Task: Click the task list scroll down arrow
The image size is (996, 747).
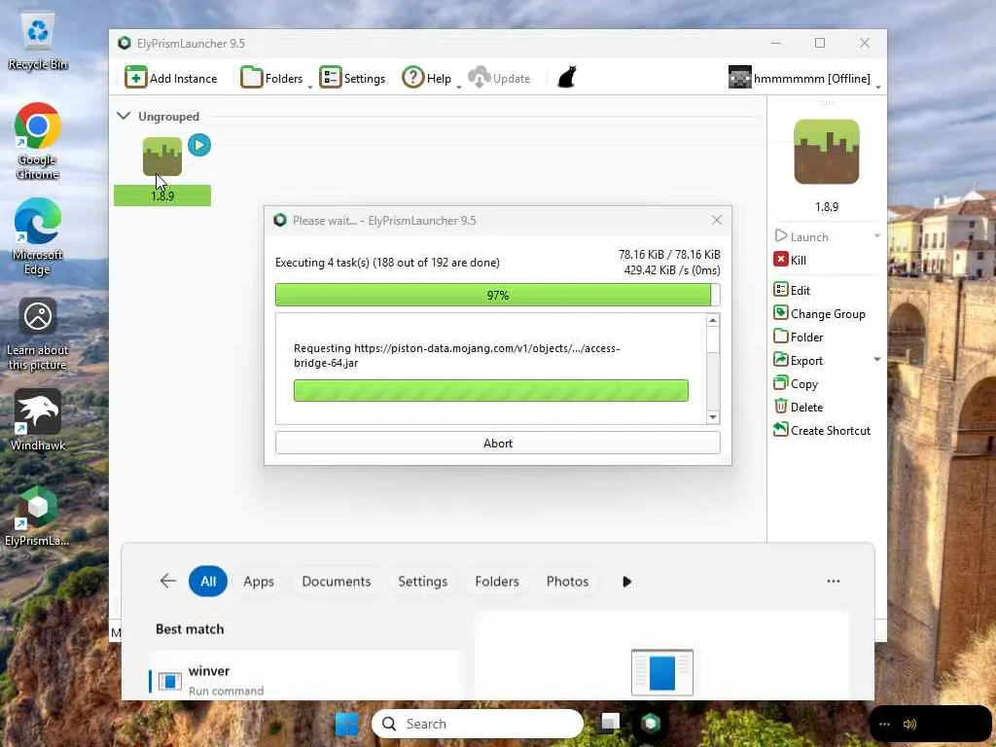Action: pos(713,417)
